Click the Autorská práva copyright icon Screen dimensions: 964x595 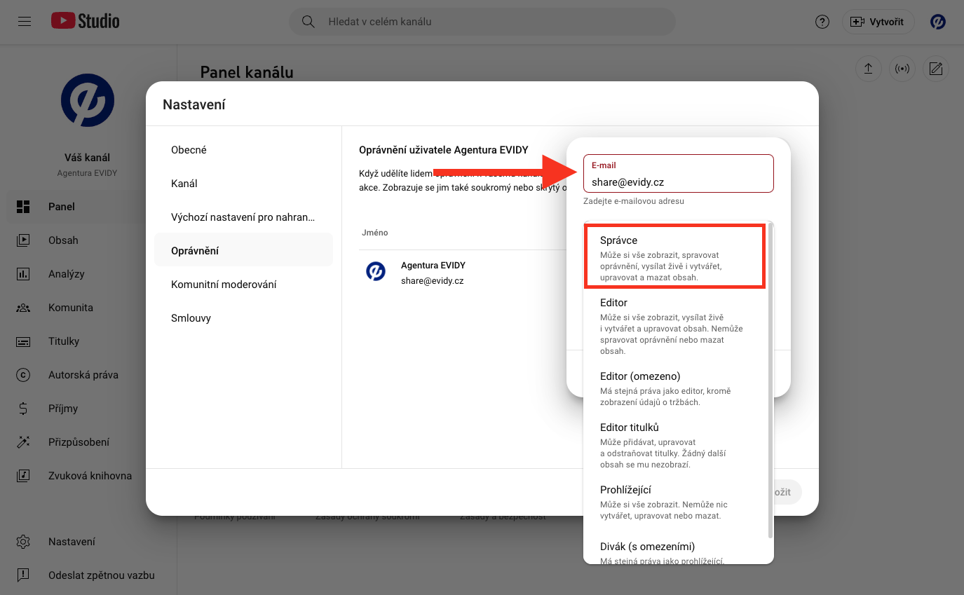(x=23, y=375)
